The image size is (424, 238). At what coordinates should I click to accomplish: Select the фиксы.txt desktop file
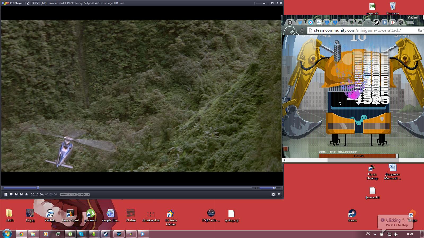(372, 193)
